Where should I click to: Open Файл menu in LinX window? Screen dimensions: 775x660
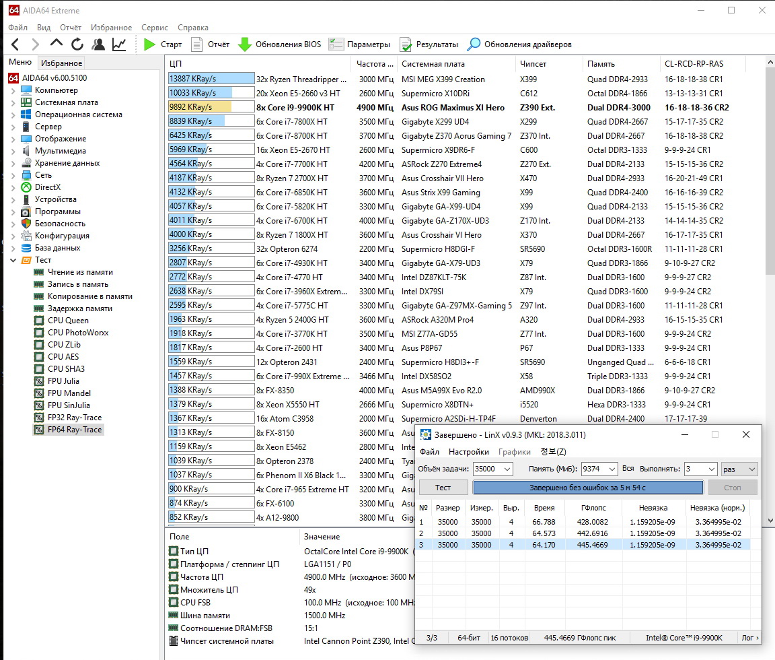pos(429,452)
